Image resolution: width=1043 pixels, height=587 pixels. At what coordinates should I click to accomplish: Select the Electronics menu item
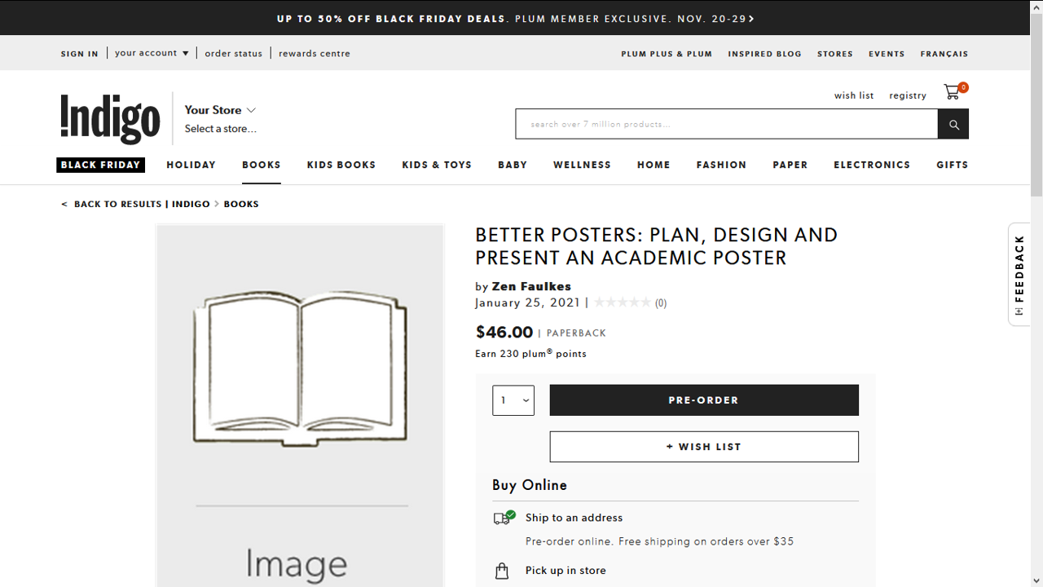point(871,165)
